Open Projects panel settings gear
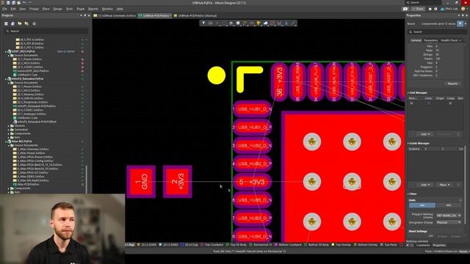The width and height of the screenshot is (470, 264). [x=35, y=23]
